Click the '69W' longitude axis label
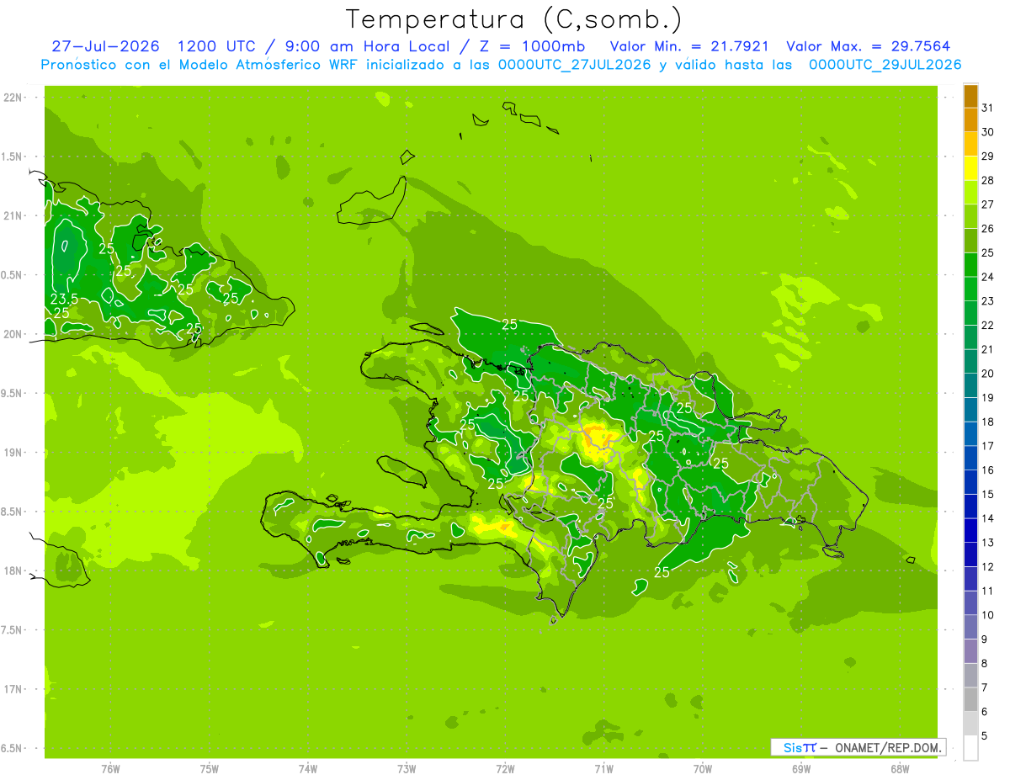The width and height of the screenshot is (1010, 780). (x=801, y=769)
